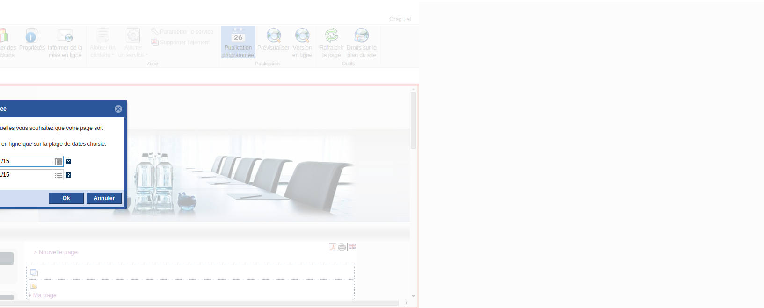Click help icon beside first date field
The width and height of the screenshot is (764, 308).
68,161
